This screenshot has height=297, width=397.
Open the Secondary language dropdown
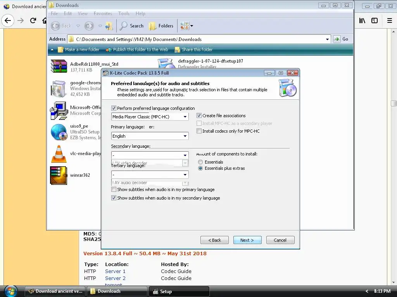[150, 155]
